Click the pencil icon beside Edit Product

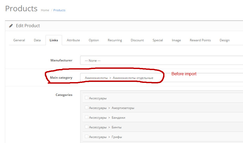[11, 26]
